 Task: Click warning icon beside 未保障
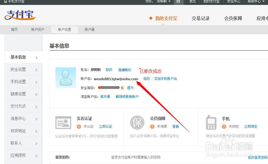pos(152,127)
